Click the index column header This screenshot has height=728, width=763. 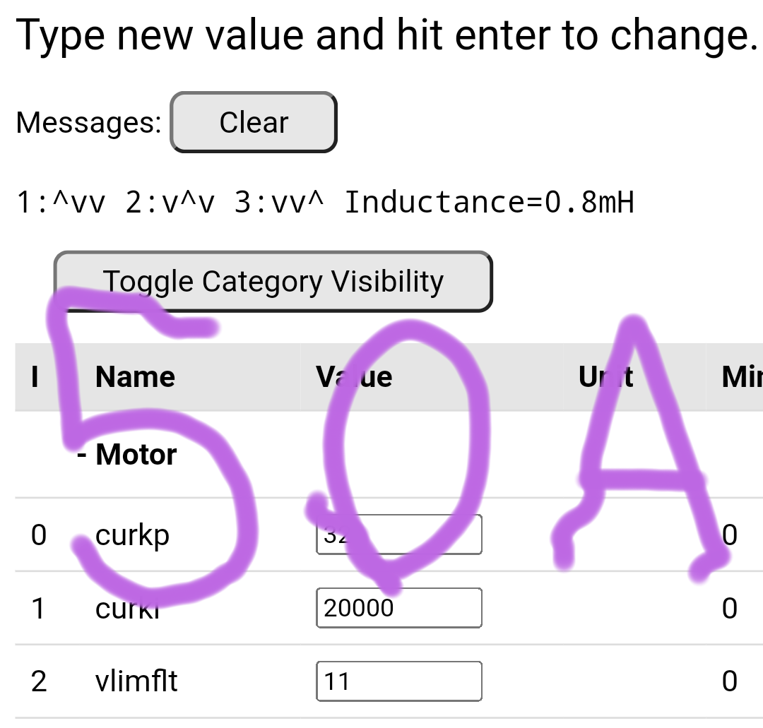(35, 377)
